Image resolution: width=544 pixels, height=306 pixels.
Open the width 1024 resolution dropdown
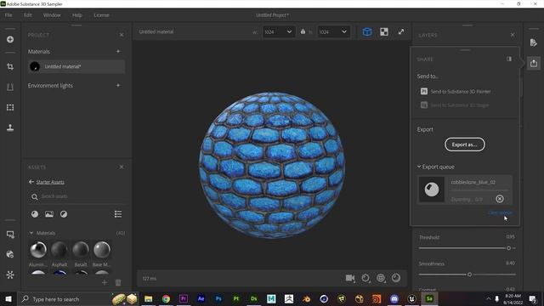[x=279, y=32]
